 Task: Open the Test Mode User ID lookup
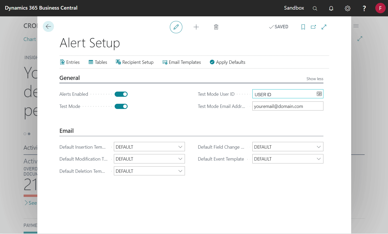click(x=319, y=94)
